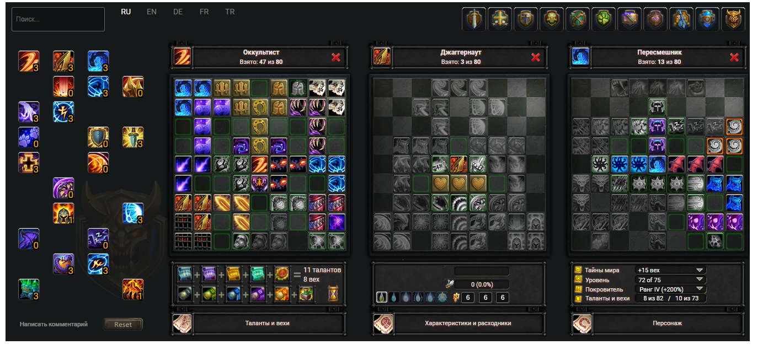Open the Написать комментарий link
The height and width of the screenshot is (350, 768).
[x=54, y=324]
